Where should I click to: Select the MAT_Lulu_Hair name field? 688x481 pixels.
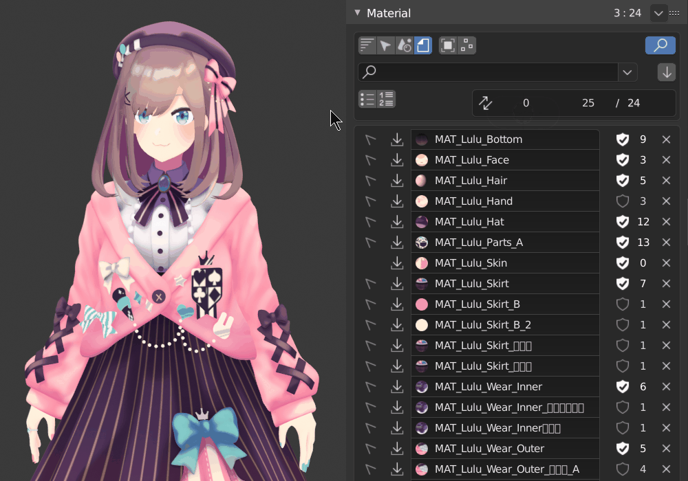[x=505, y=181]
